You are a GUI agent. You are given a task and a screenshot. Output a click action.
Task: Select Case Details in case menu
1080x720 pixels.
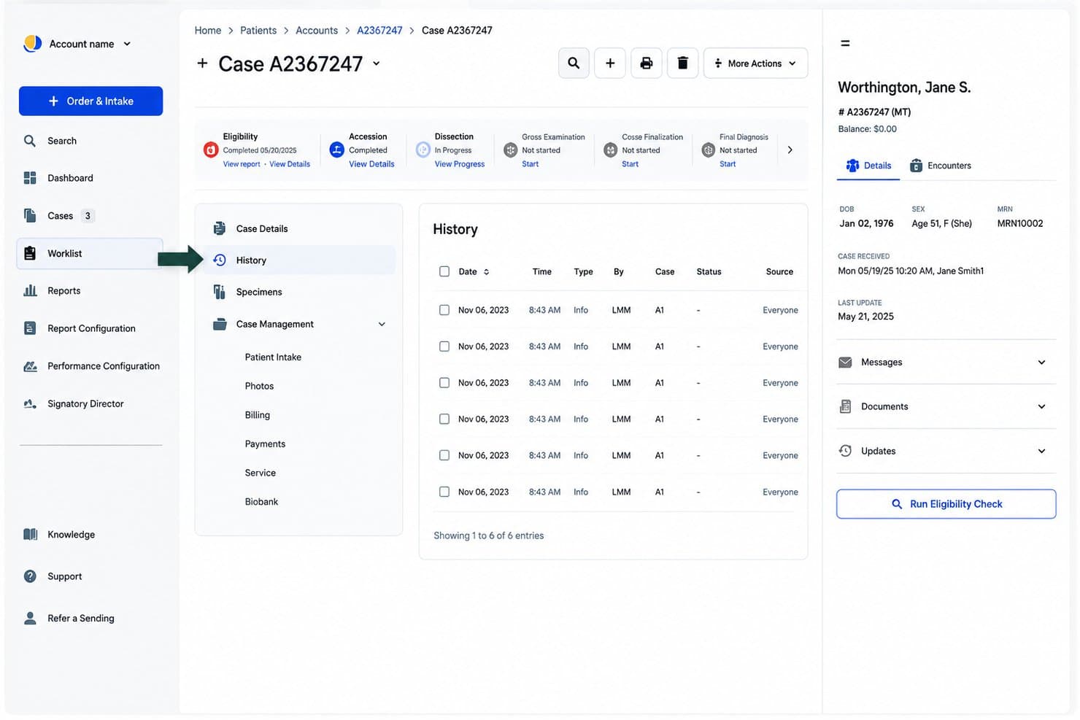pyautogui.click(x=301, y=228)
